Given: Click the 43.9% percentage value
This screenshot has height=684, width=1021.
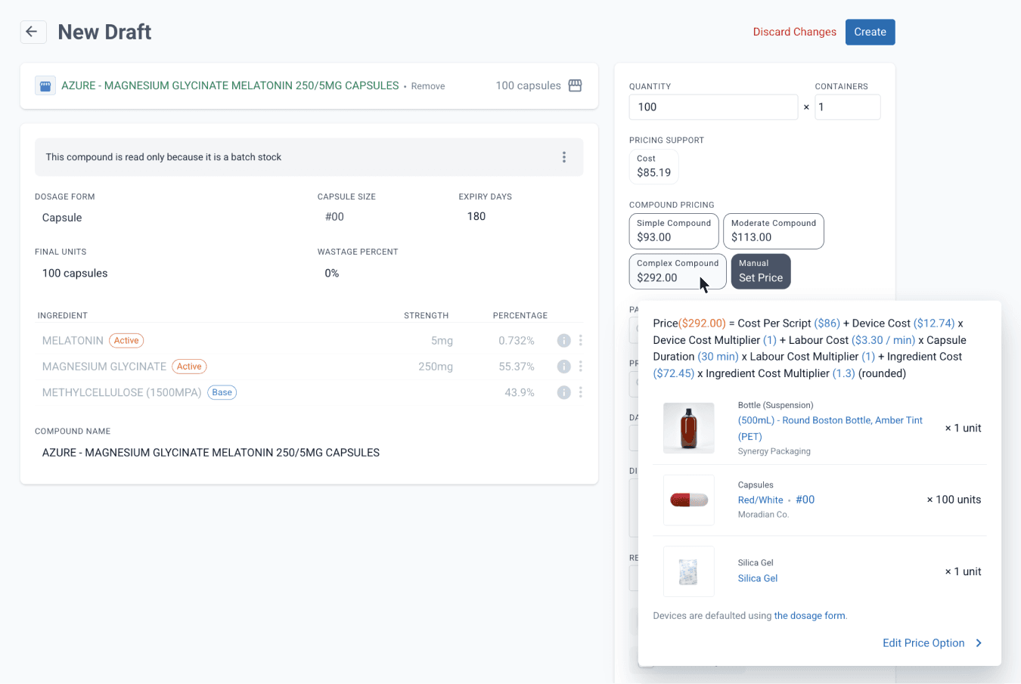Looking at the screenshot, I should click(520, 392).
